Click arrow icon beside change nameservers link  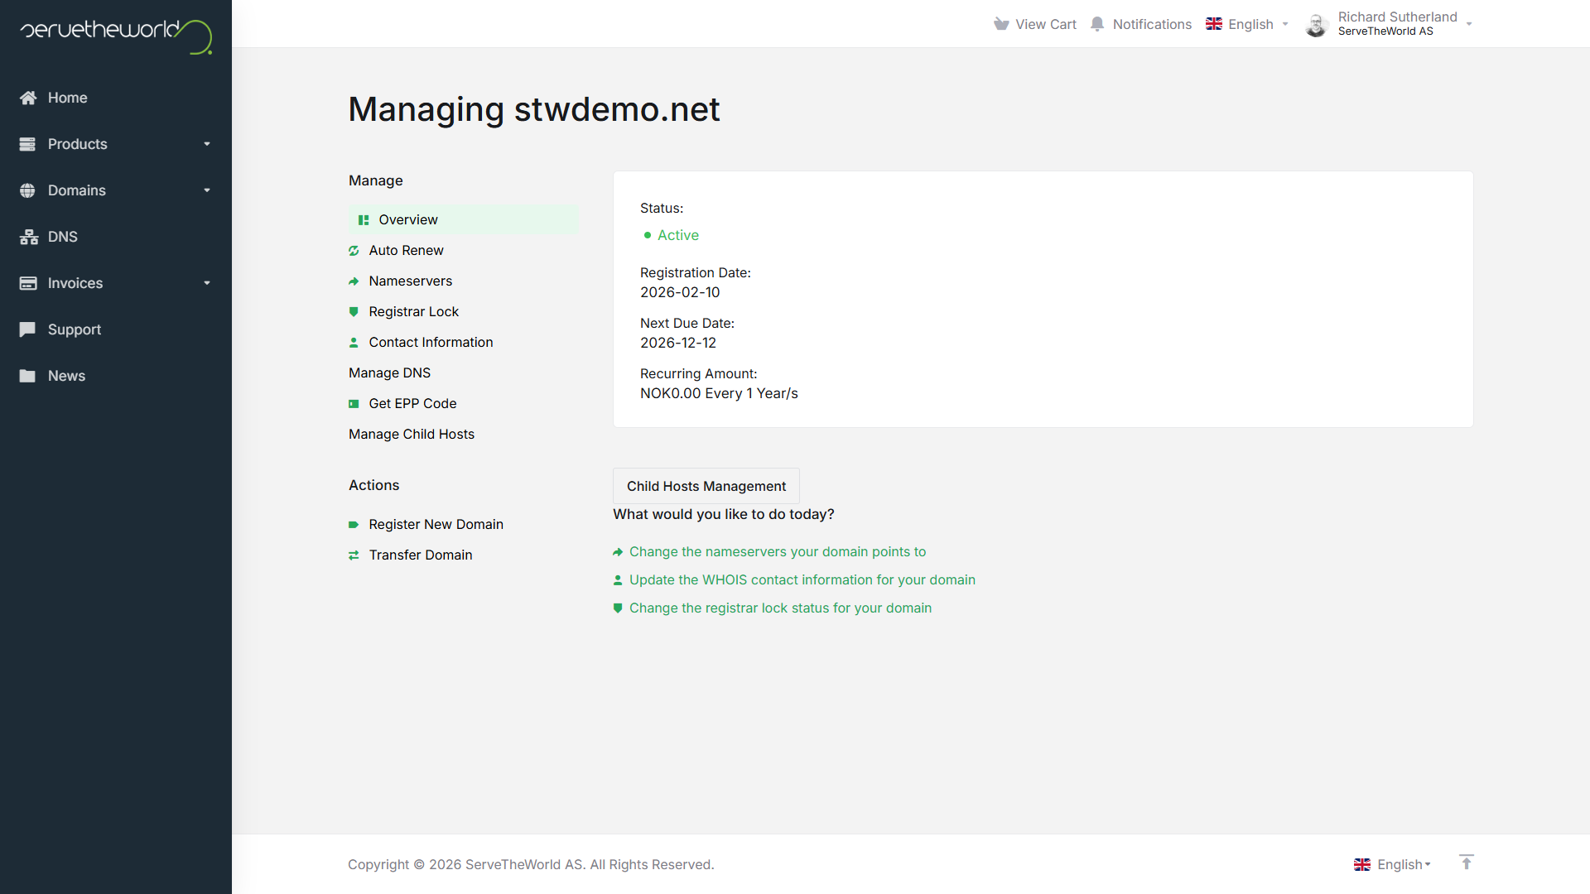coord(618,552)
